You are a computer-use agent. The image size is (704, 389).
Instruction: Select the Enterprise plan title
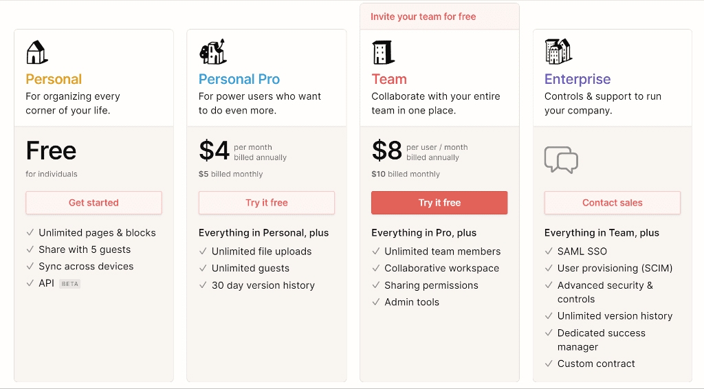(577, 79)
